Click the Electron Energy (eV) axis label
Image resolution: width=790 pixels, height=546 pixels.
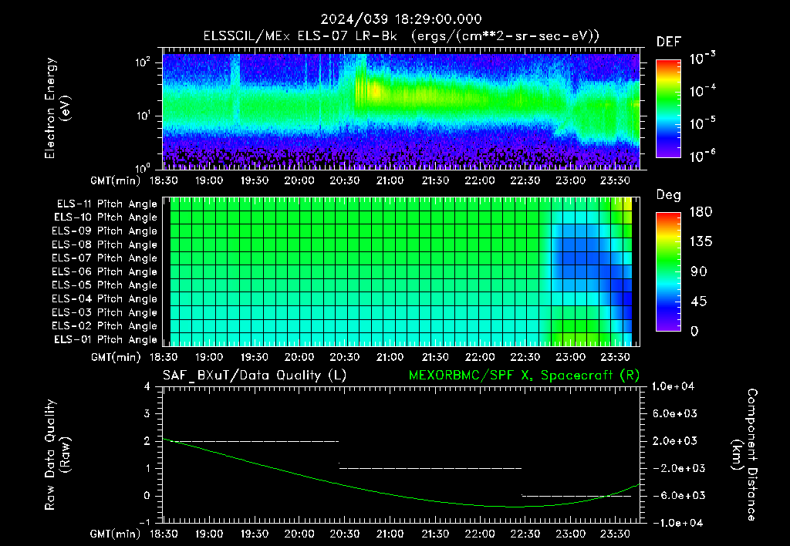57,108
